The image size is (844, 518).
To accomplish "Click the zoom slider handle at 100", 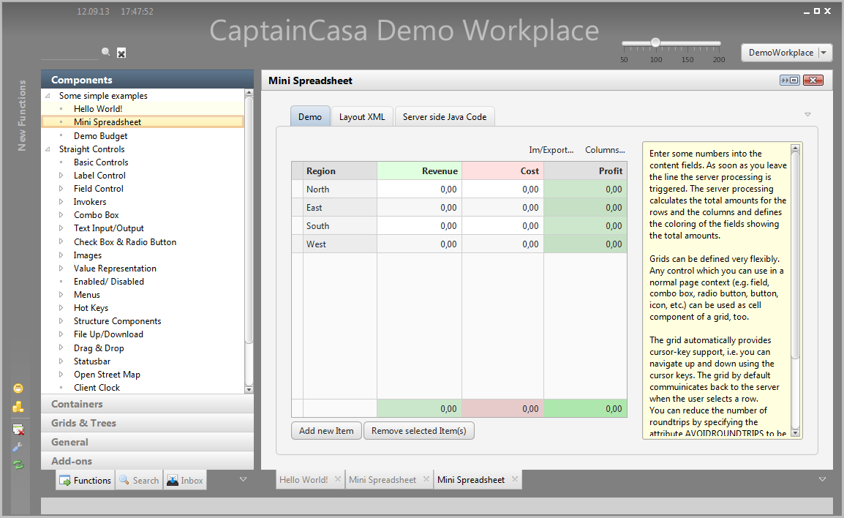I will 655,42.
